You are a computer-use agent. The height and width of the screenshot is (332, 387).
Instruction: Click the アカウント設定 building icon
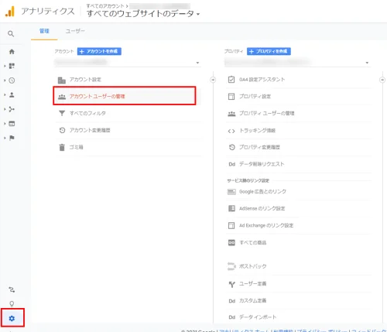(x=62, y=80)
